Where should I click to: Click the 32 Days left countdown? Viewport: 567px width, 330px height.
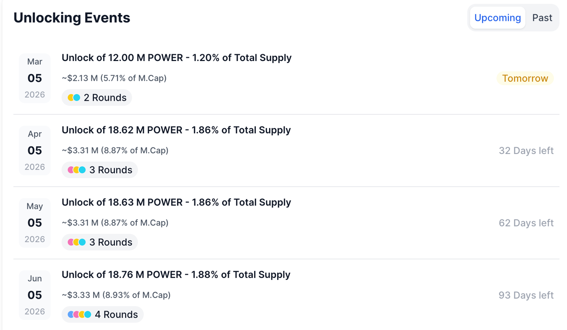coord(526,150)
